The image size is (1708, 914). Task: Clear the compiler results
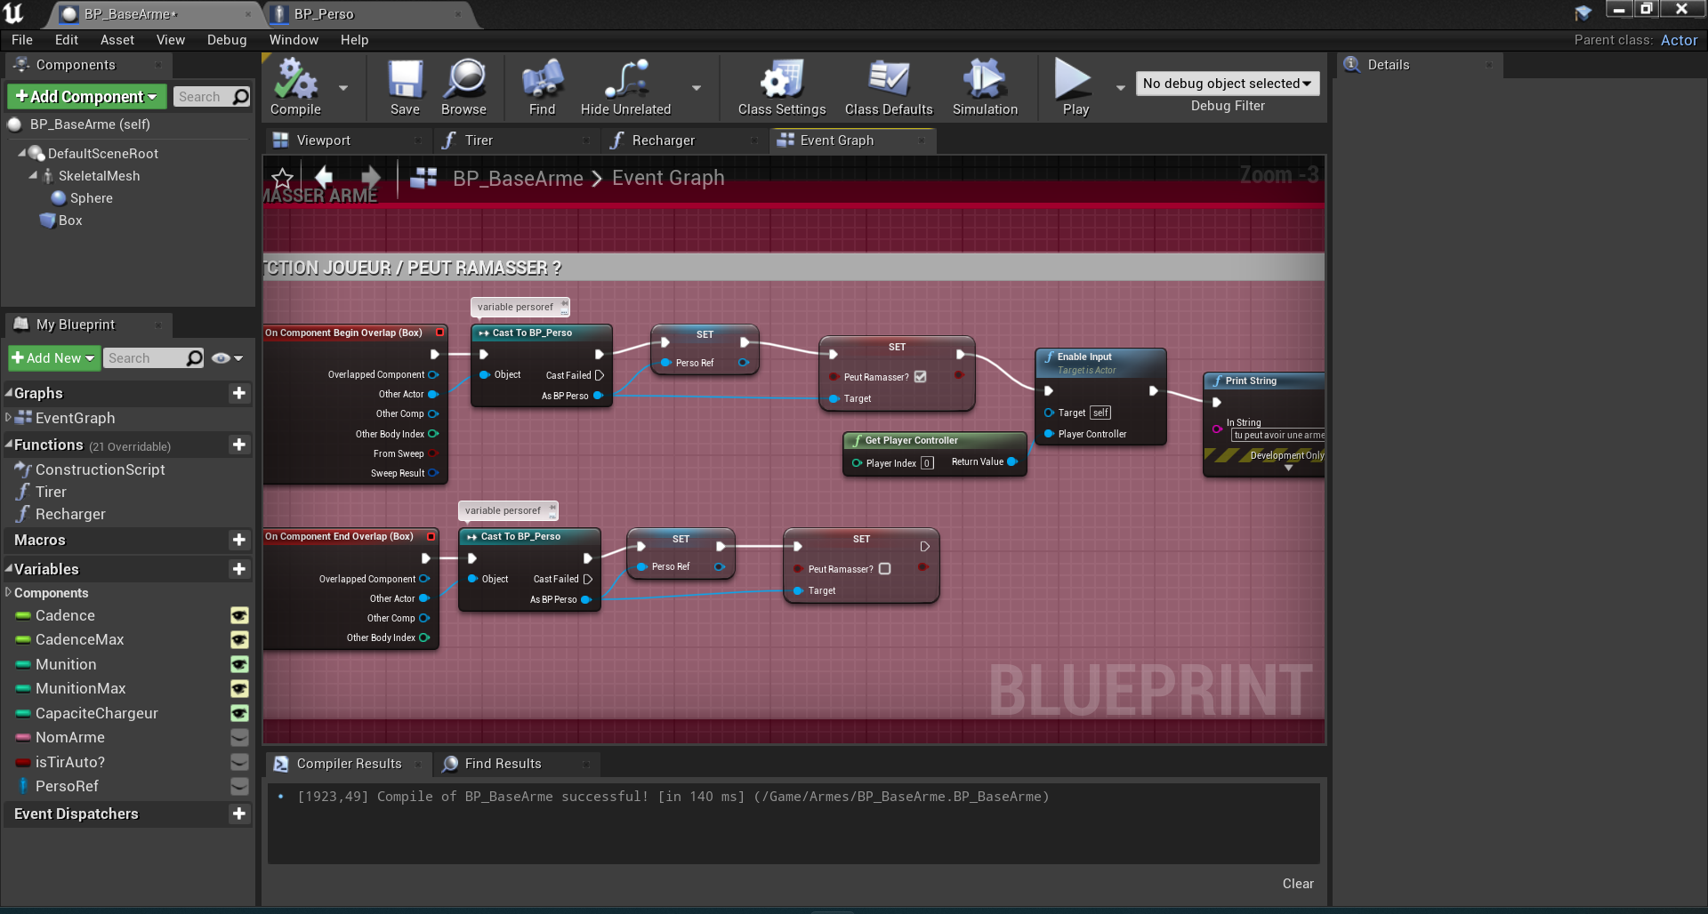pyautogui.click(x=1298, y=884)
